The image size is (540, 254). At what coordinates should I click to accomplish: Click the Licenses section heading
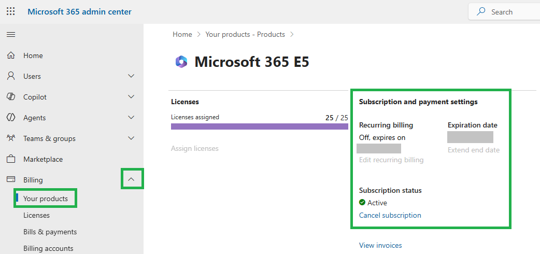(185, 102)
